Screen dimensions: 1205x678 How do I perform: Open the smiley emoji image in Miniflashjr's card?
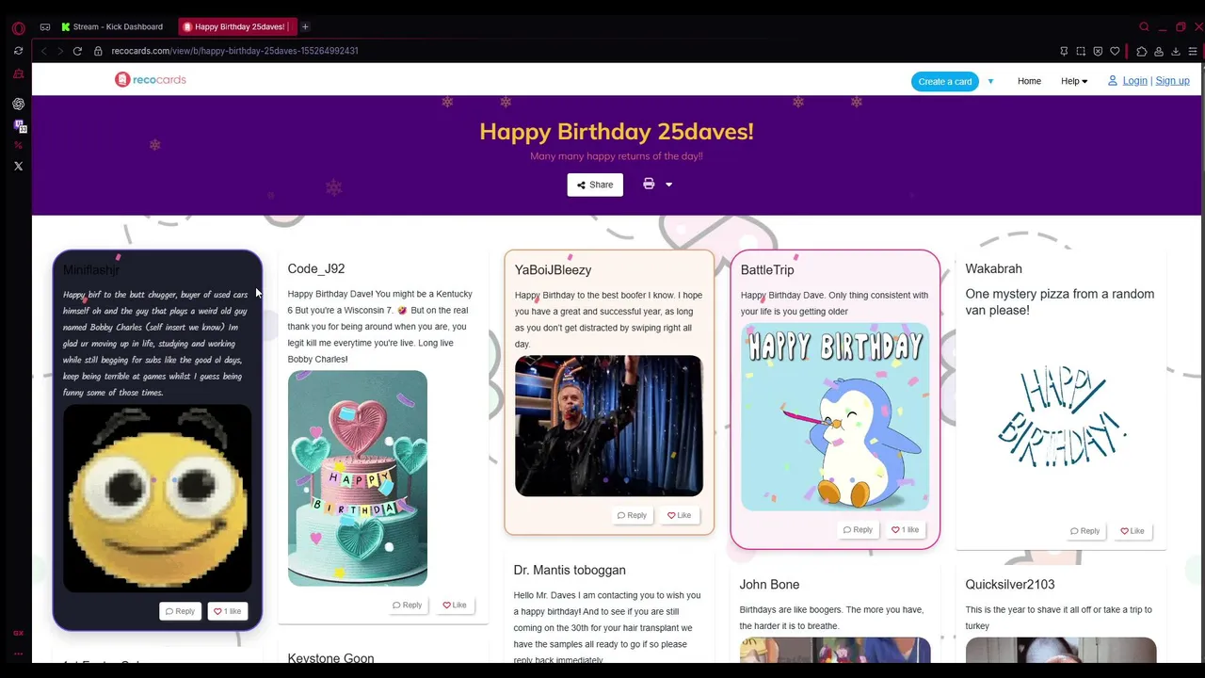click(157, 498)
